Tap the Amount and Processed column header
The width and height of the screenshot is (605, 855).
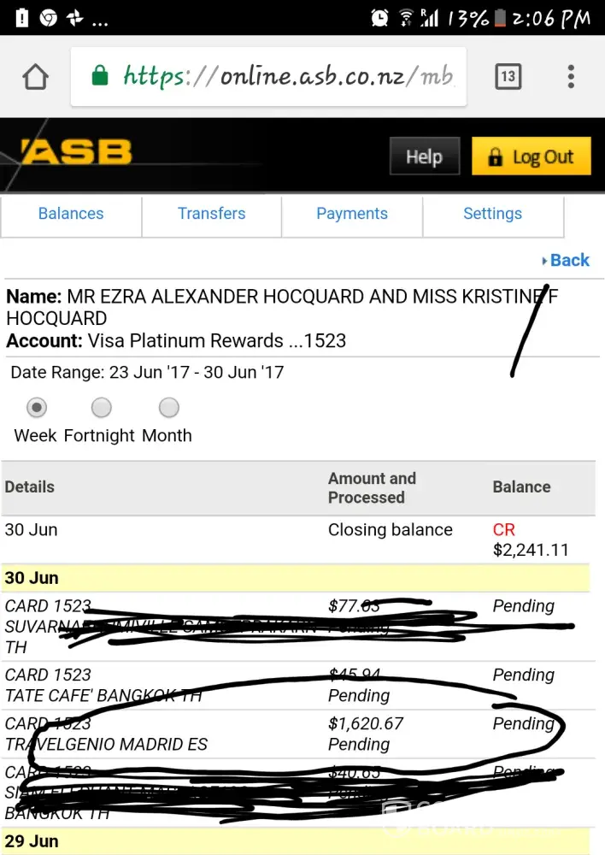coord(372,488)
